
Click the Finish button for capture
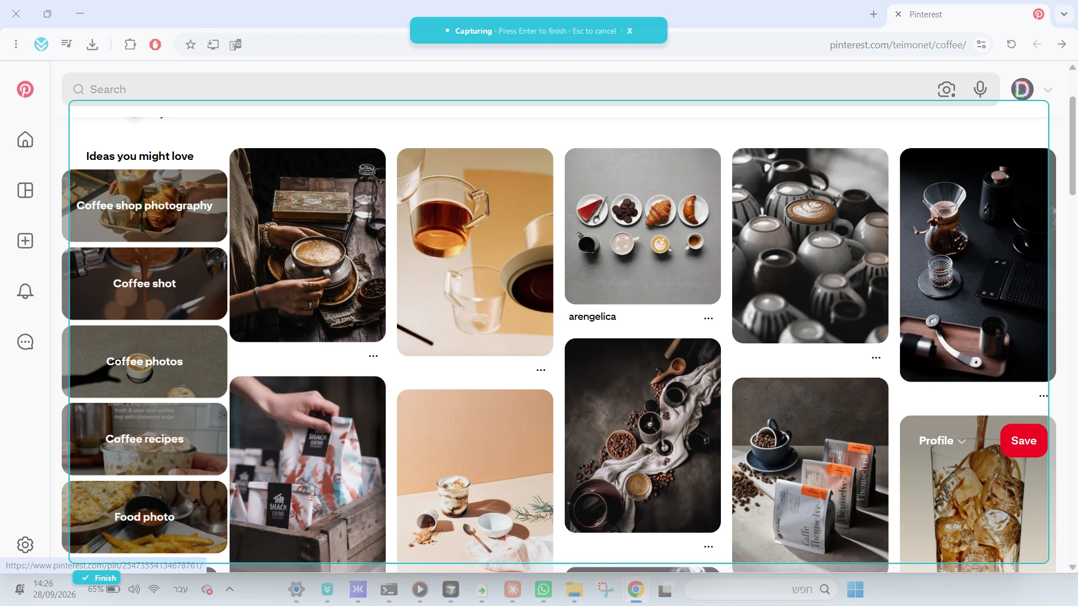[x=97, y=578]
